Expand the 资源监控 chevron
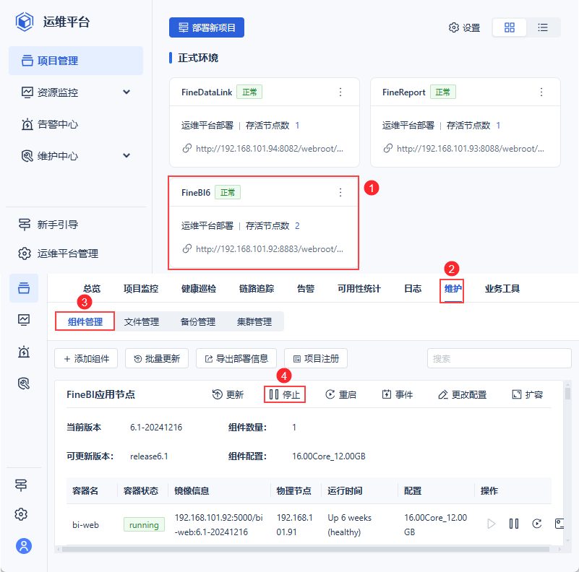 [x=126, y=92]
